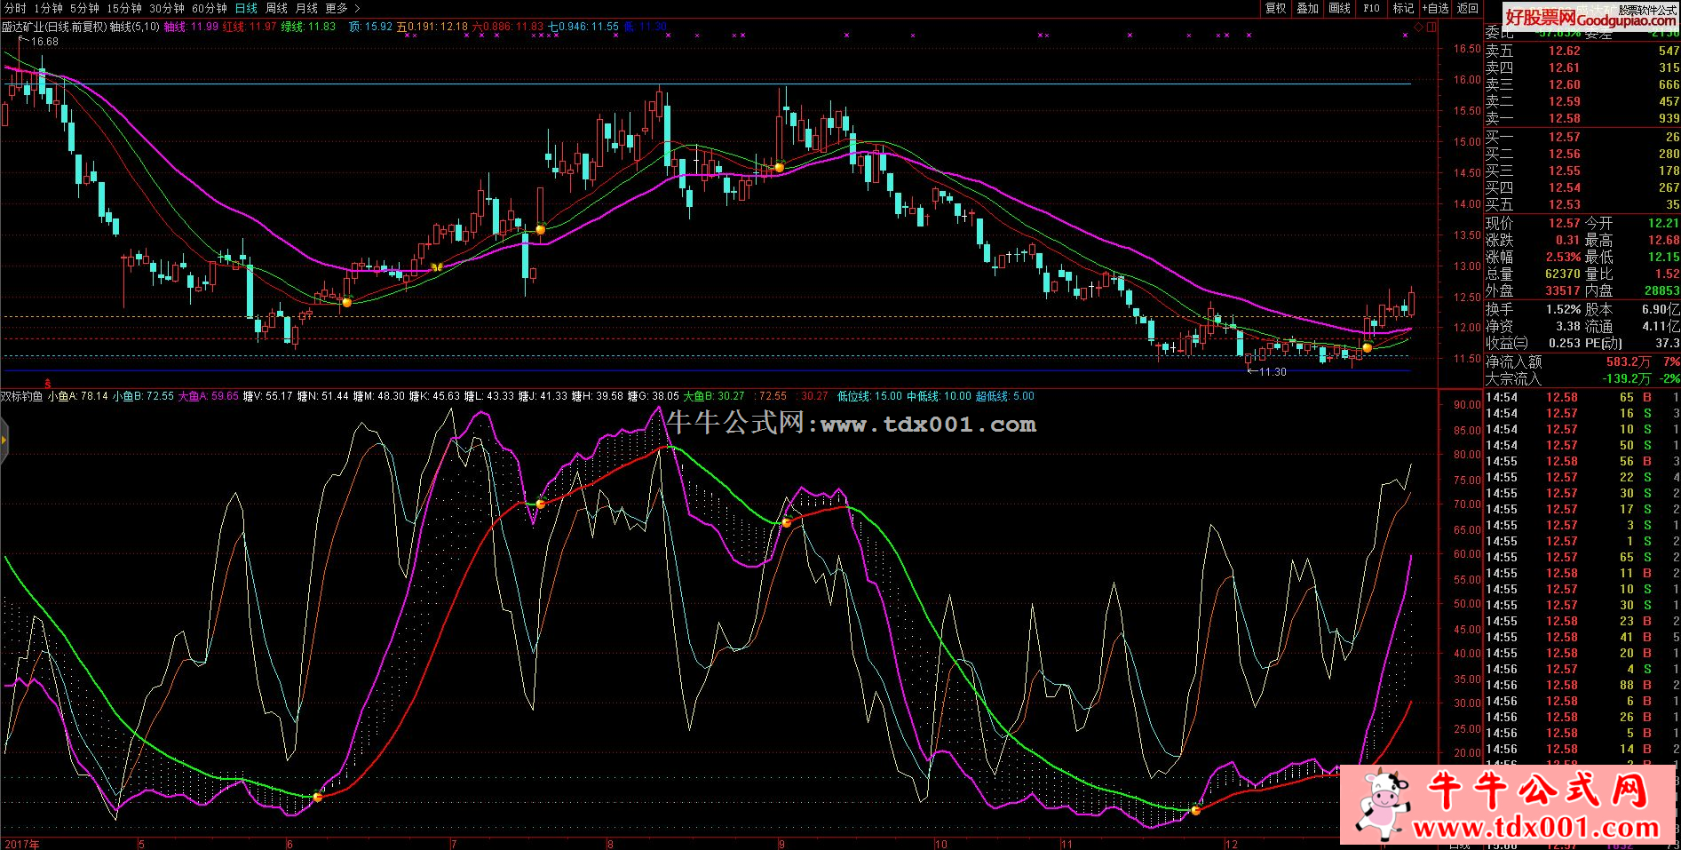
Task: Click the 最高 12.68 value
Action: tap(1663, 240)
